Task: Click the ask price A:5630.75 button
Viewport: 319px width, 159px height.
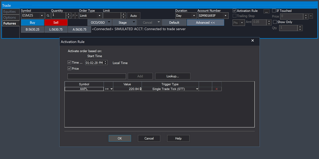Action: point(79,29)
